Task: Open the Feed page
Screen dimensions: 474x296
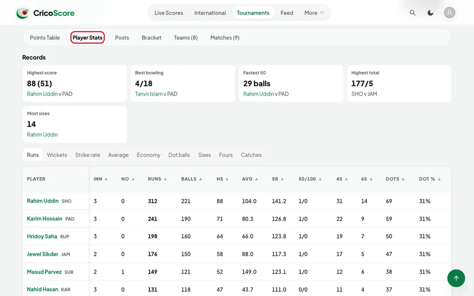Action: tap(287, 13)
